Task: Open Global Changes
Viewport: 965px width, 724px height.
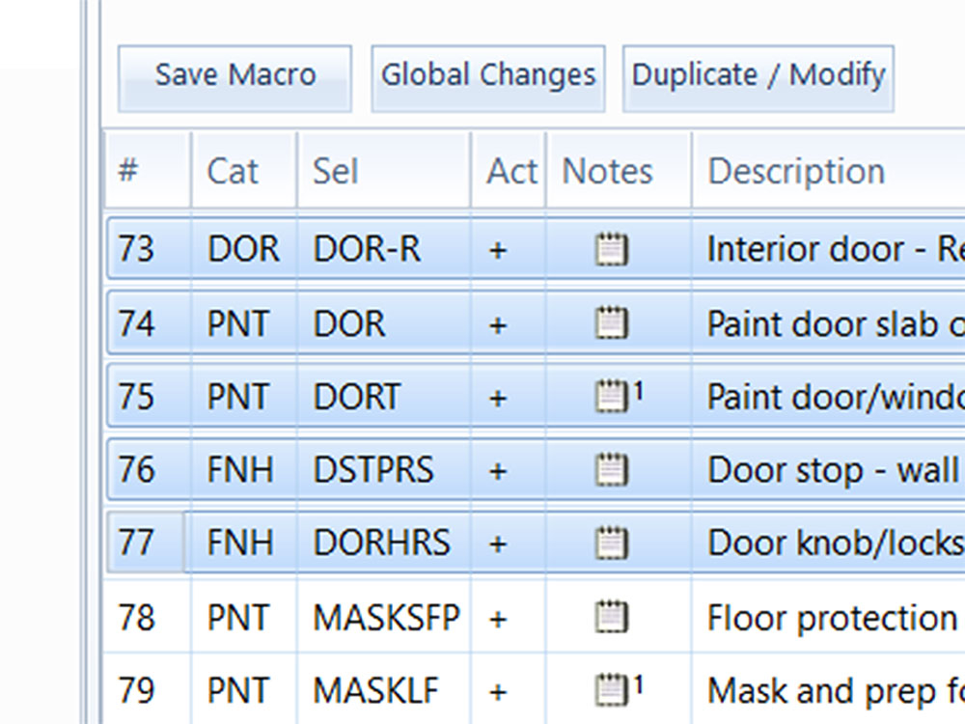Action: 488,76
